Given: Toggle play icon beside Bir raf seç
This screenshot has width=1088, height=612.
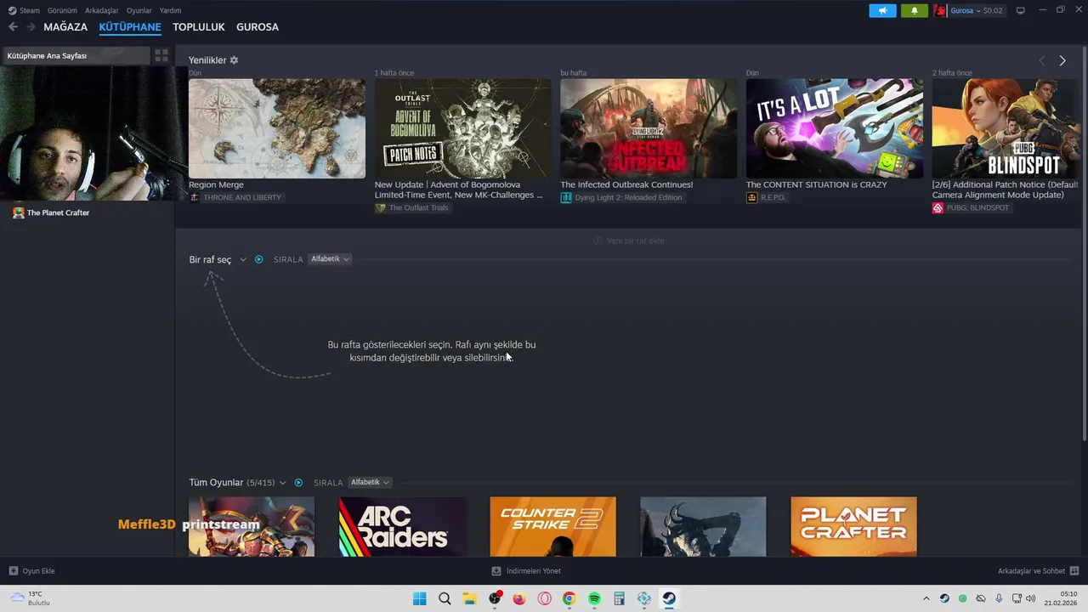Looking at the screenshot, I should point(259,259).
